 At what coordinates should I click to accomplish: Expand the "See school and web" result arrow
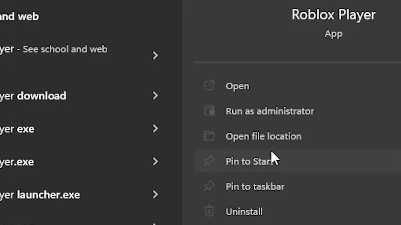155,56
